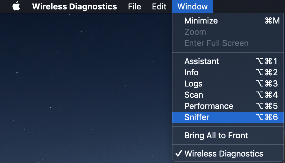Open the Performance window
The height and width of the screenshot is (163, 285).
click(x=209, y=106)
